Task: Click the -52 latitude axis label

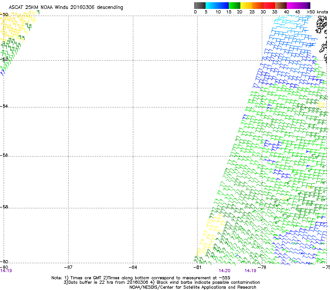Action: click(4, 59)
